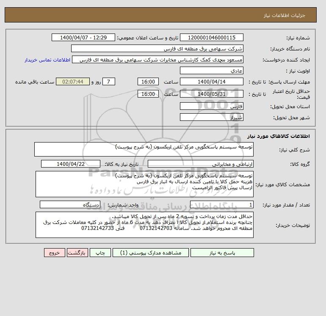Click the مشخصات کالای مورد نیاز label

pos(282,185)
